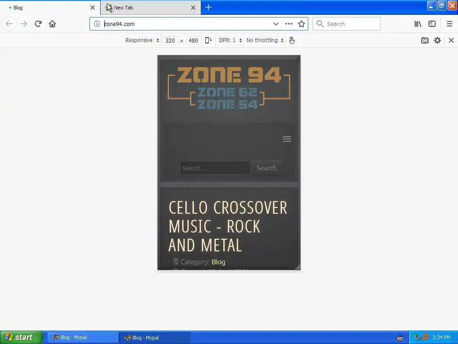This screenshot has height=344, width=458.
Task: Open the page actions three-dots menu
Action: (x=288, y=24)
